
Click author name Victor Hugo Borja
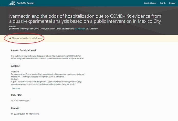coord(27,29)
